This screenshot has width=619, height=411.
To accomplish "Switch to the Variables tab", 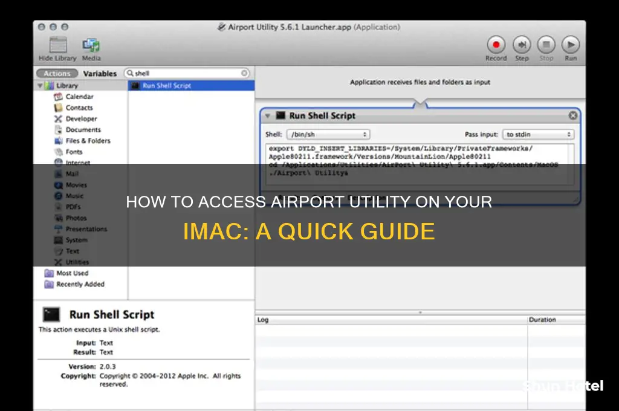I will (100, 73).
